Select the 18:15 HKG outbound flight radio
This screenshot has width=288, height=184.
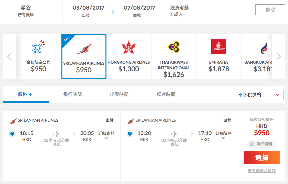[12, 134]
